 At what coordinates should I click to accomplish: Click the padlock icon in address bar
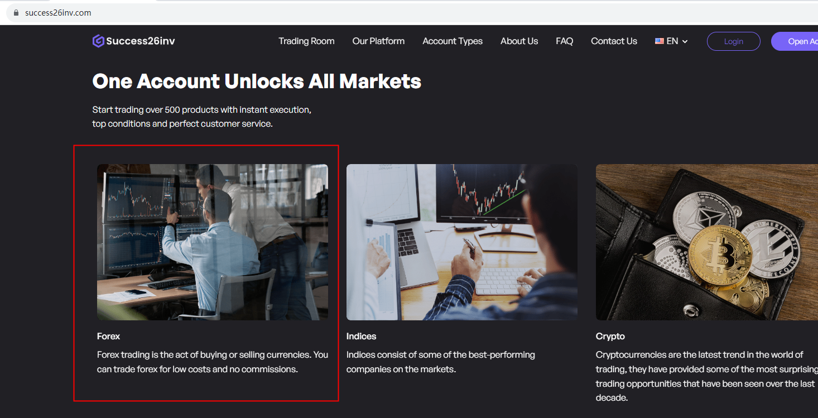tap(16, 13)
